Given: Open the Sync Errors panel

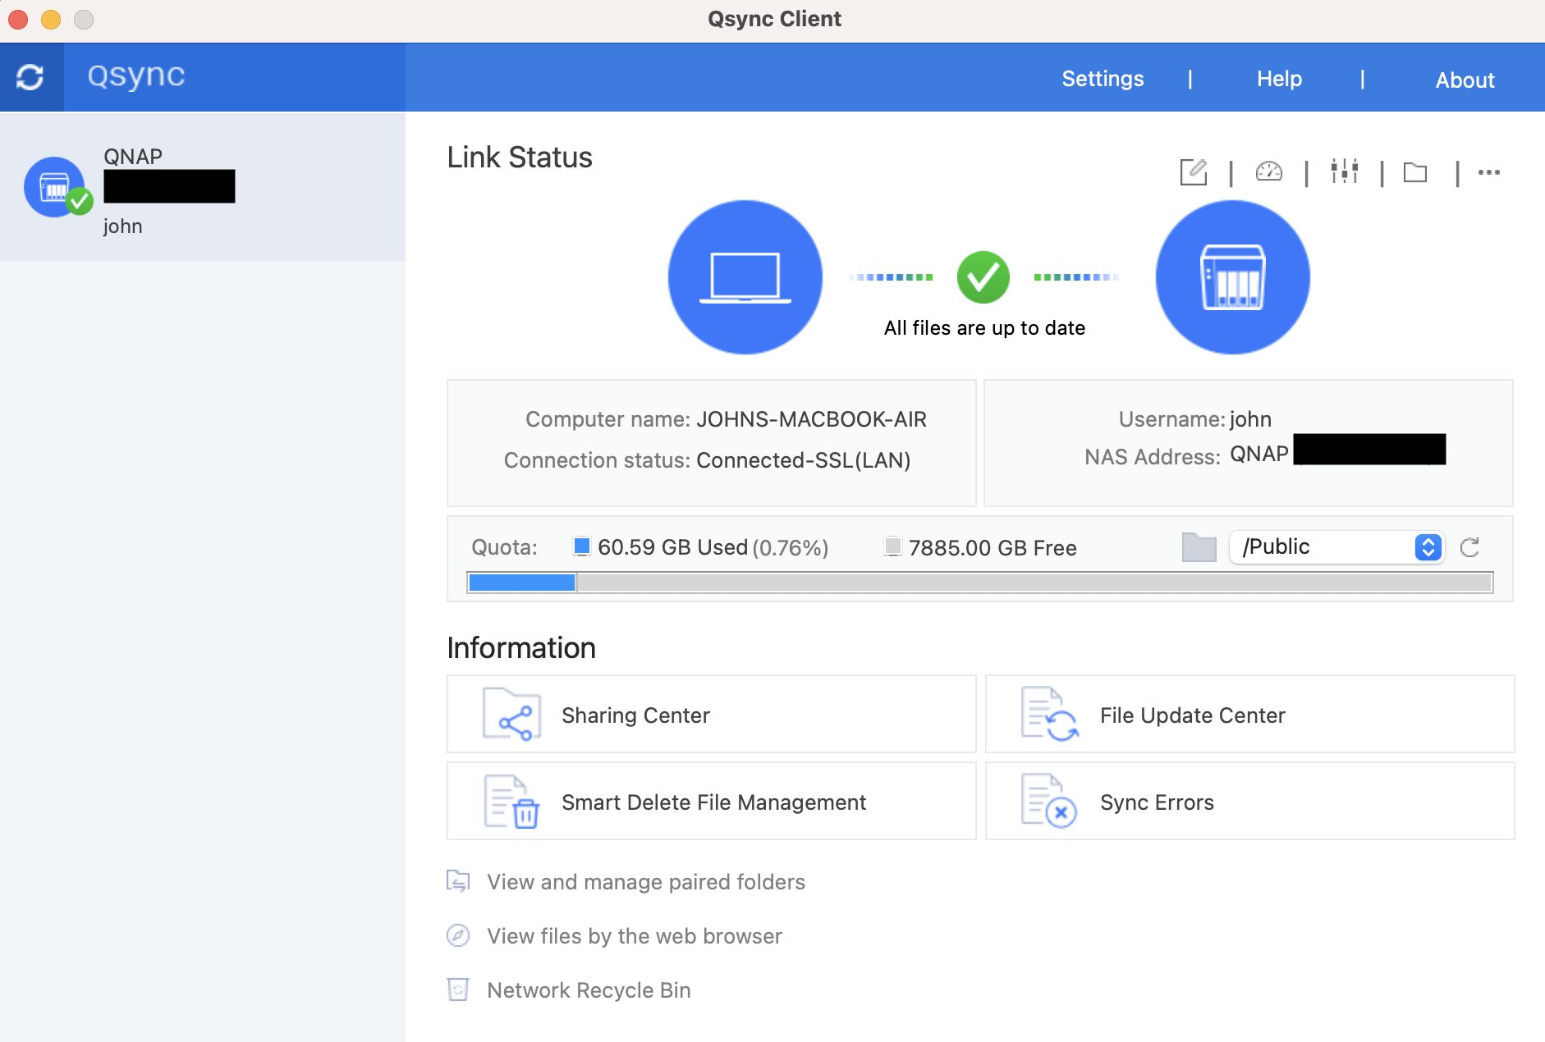Looking at the screenshot, I should 1156,802.
